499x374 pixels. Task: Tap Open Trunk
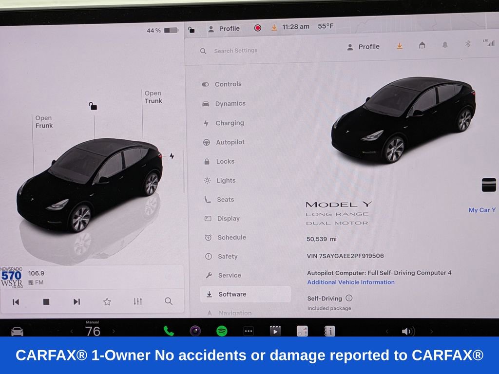click(153, 97)
